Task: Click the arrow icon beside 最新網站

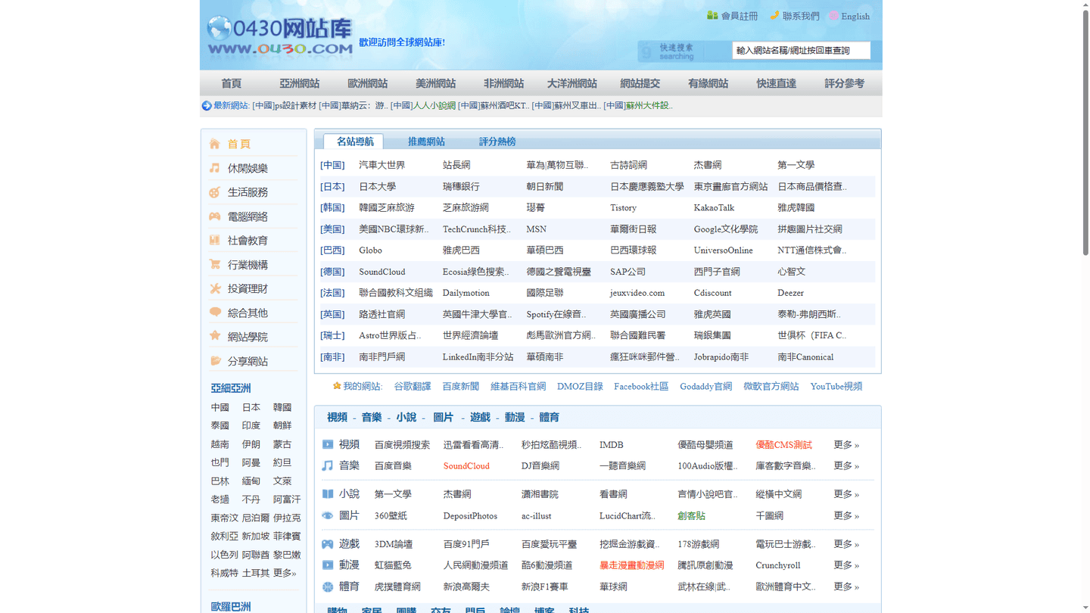Action: (x=207, y=106)
